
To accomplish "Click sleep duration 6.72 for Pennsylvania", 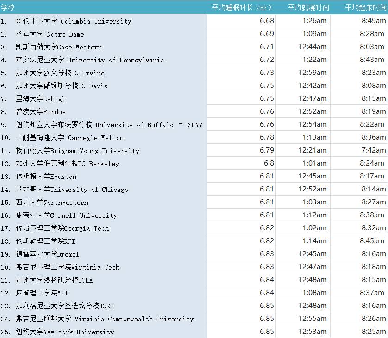I will pos(267,59).
